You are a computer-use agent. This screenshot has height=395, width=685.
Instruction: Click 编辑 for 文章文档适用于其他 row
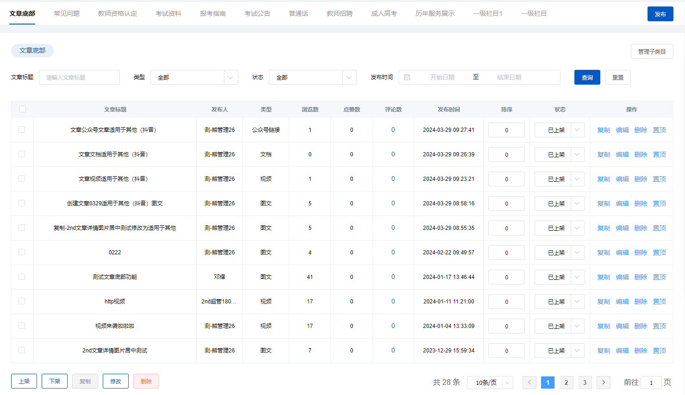(622, 154)
